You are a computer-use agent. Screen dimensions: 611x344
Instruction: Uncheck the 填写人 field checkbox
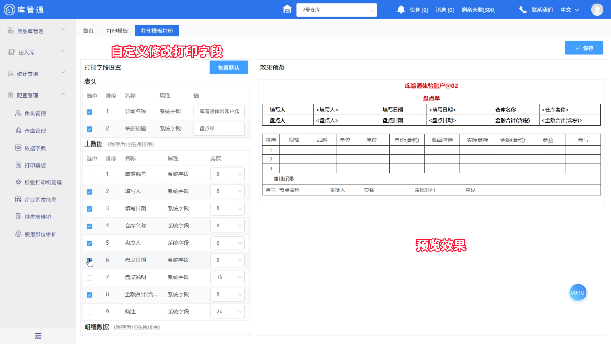(x=89, y=192)
